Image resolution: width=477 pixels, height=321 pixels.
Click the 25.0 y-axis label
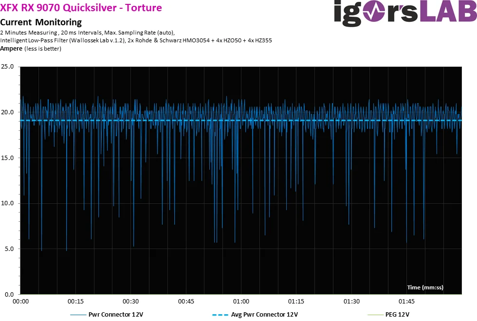[7, 67]
